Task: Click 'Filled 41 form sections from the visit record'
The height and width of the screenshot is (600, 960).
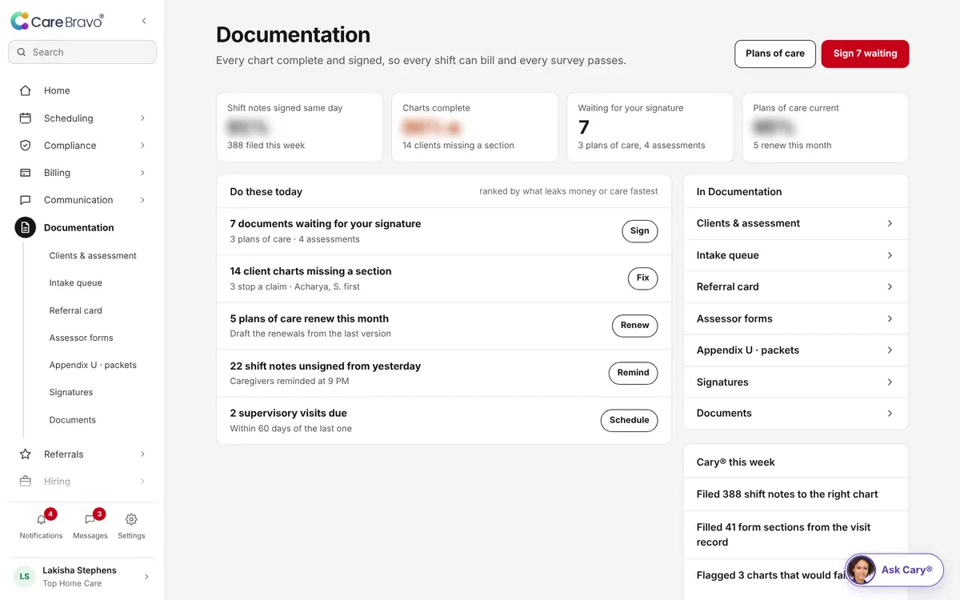Action: [784, 534]
